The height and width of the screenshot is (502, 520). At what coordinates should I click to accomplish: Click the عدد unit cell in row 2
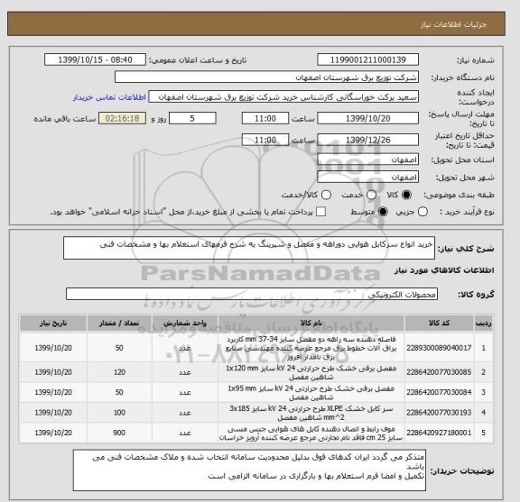pyautogui.click(x=185, y=372)
